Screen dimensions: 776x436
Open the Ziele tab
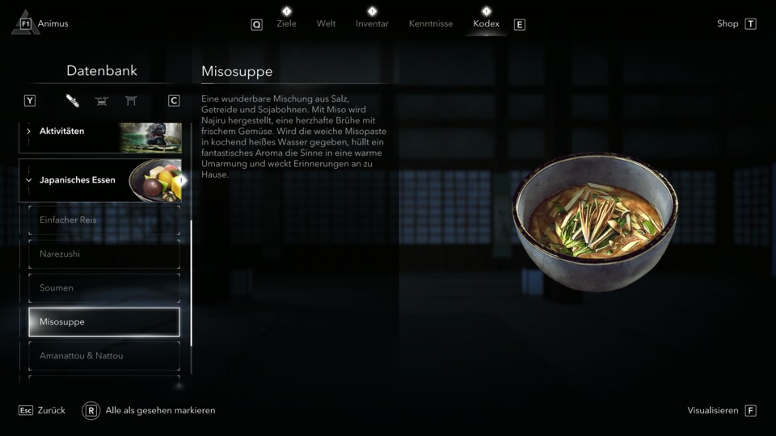(x=286, y=23)
